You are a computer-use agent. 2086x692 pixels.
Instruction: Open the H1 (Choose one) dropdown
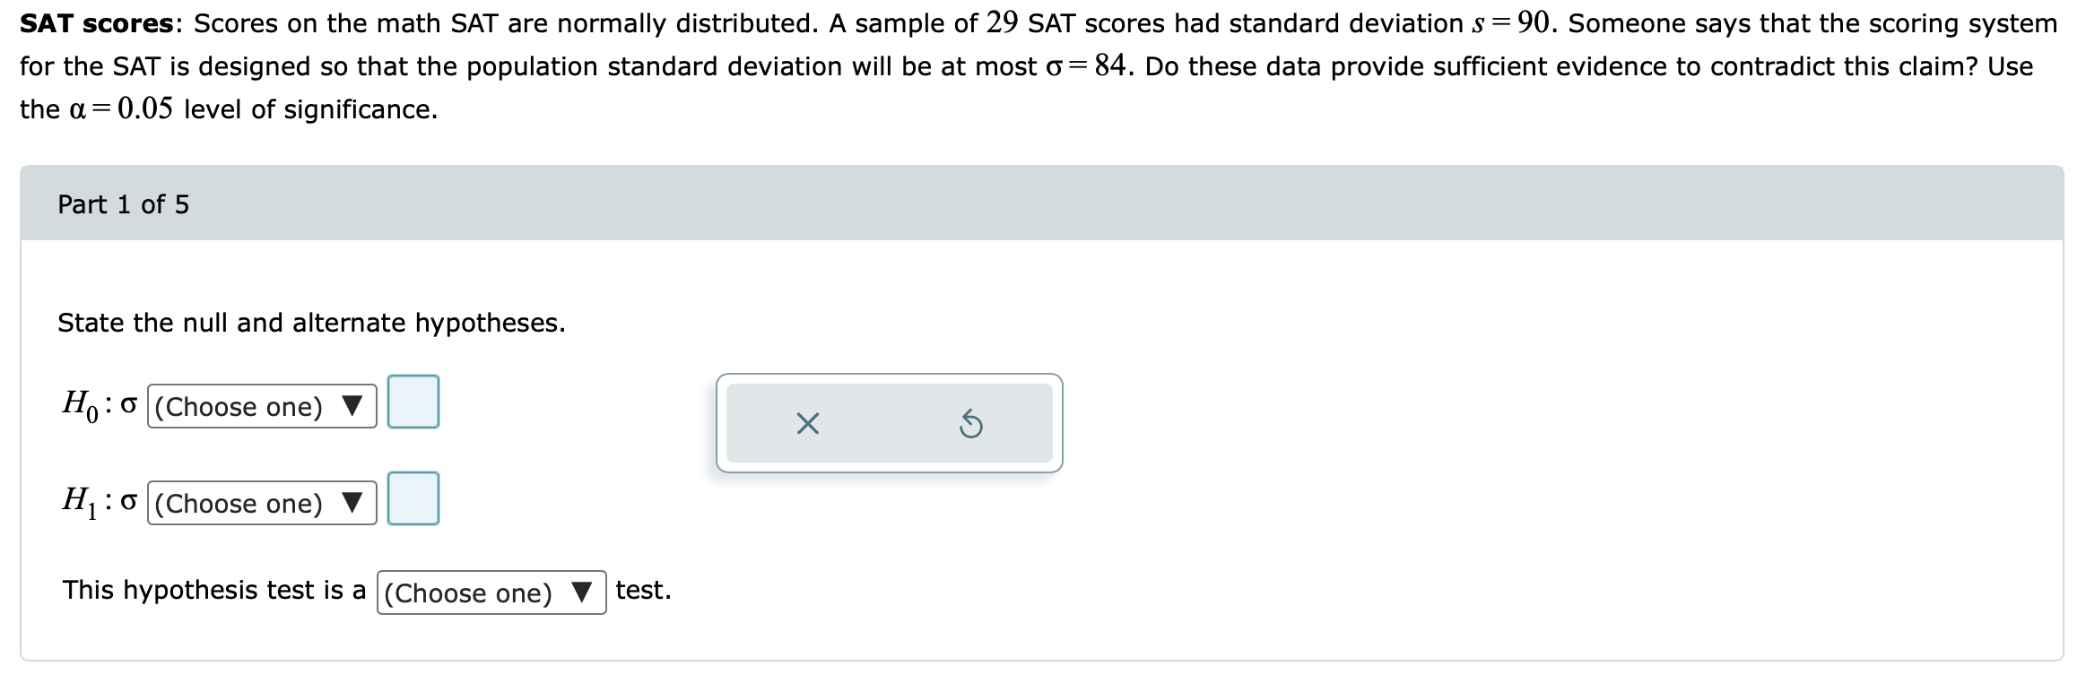point(260,503)
